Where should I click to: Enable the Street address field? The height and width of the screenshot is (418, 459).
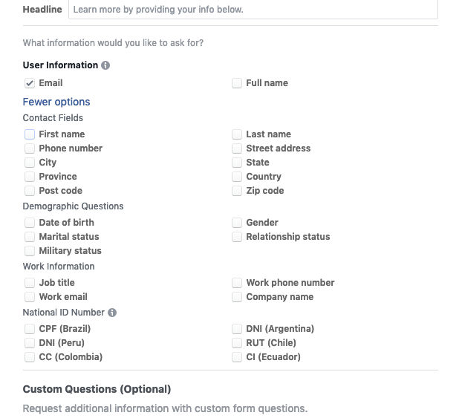click(x=237, y=148)
